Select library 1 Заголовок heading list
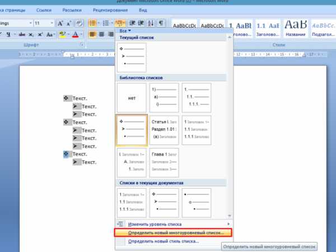 pos(197,130)
